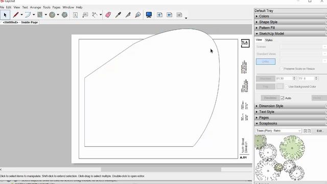Click the fog color swatch
Viewport: 327px width, 184px height.
(x=280, y=86)
